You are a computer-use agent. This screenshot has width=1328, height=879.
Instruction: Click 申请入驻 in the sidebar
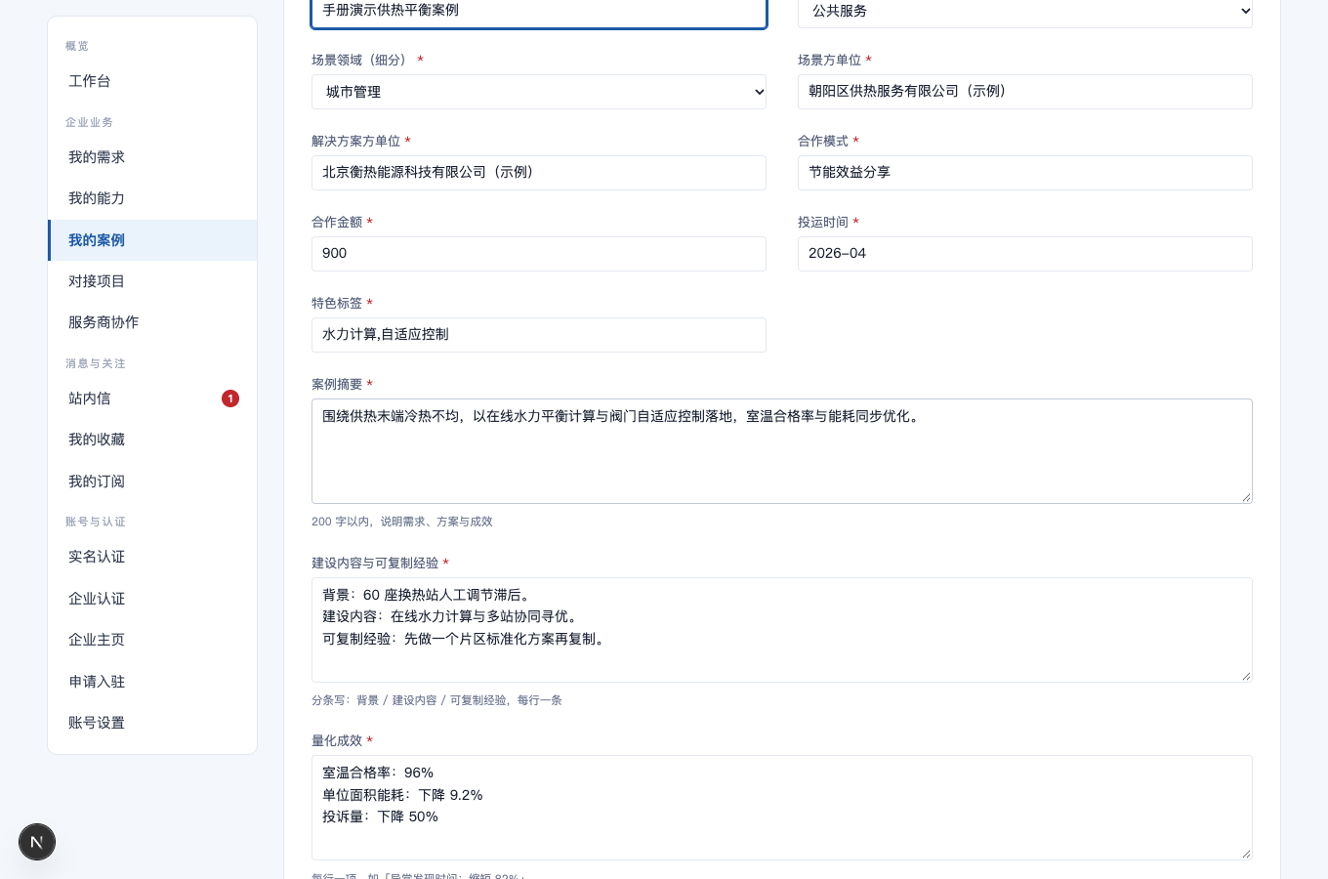[152, 682]
